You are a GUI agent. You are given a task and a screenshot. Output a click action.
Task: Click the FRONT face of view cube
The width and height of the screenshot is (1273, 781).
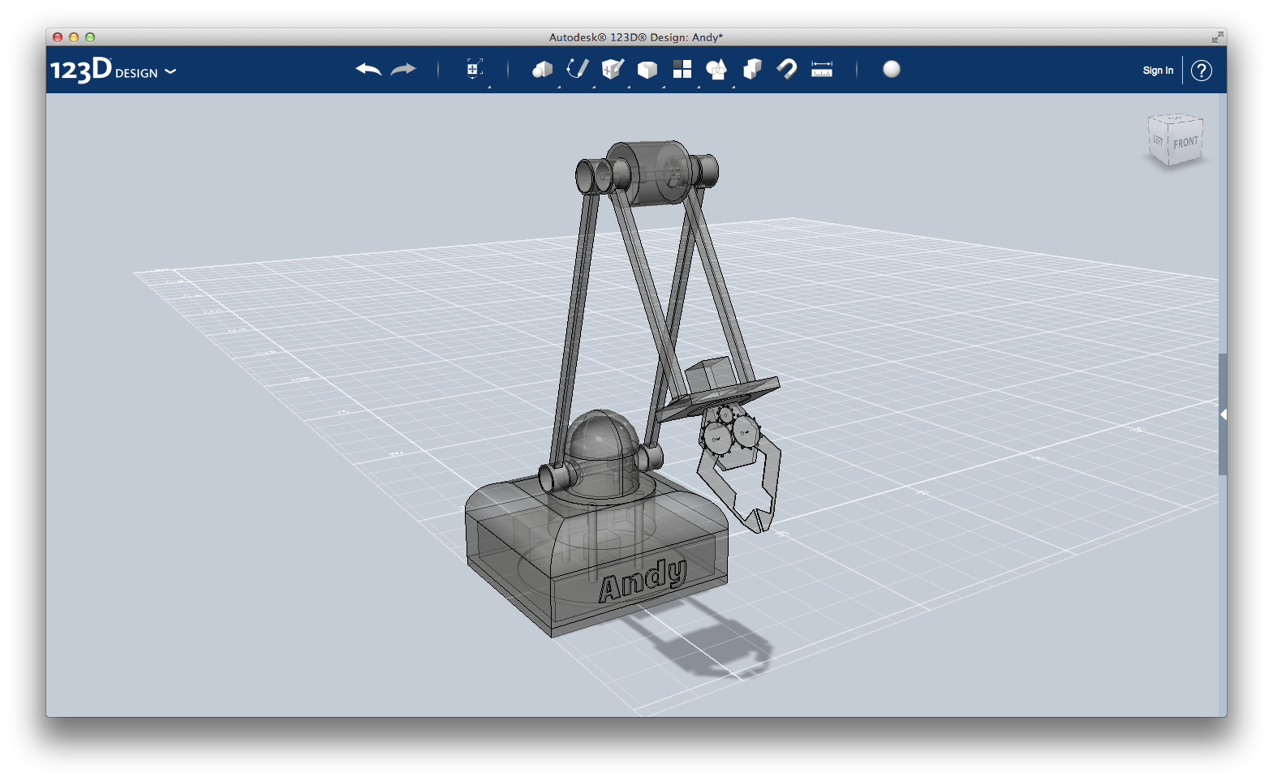click(1185, 143)
